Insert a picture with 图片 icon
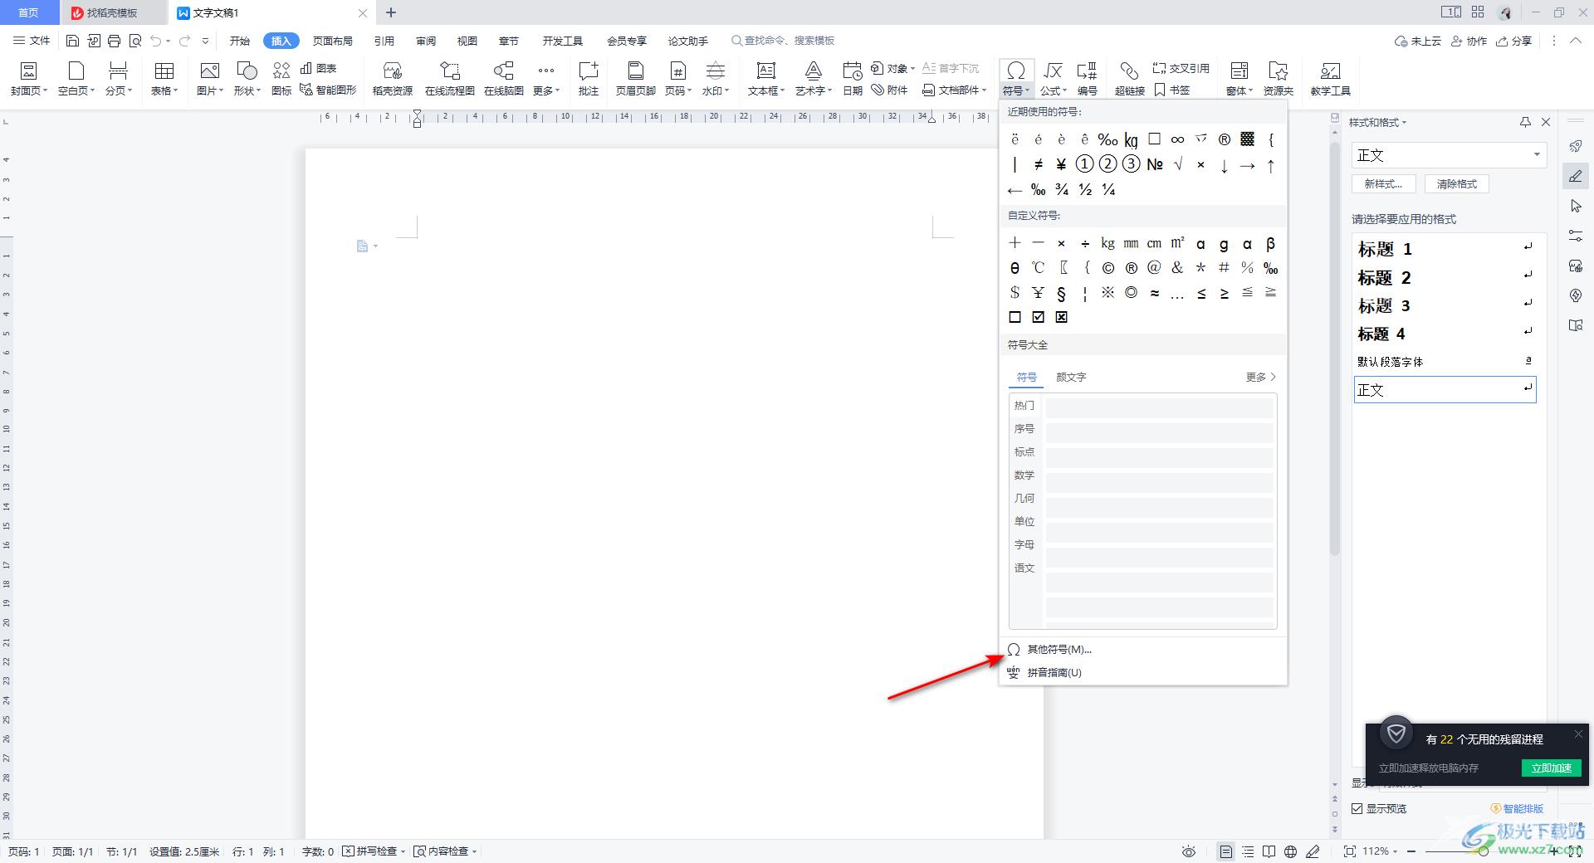The image size is (1594, 863). [209, 78]
